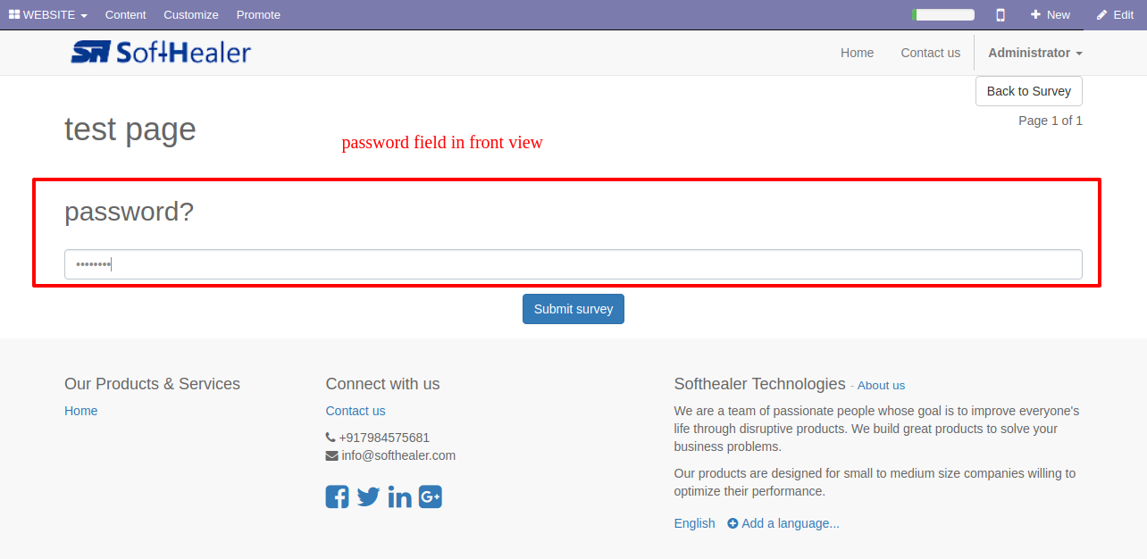Click the plus New button
Screen dimensions: 1147x559
pos(1050,15)
